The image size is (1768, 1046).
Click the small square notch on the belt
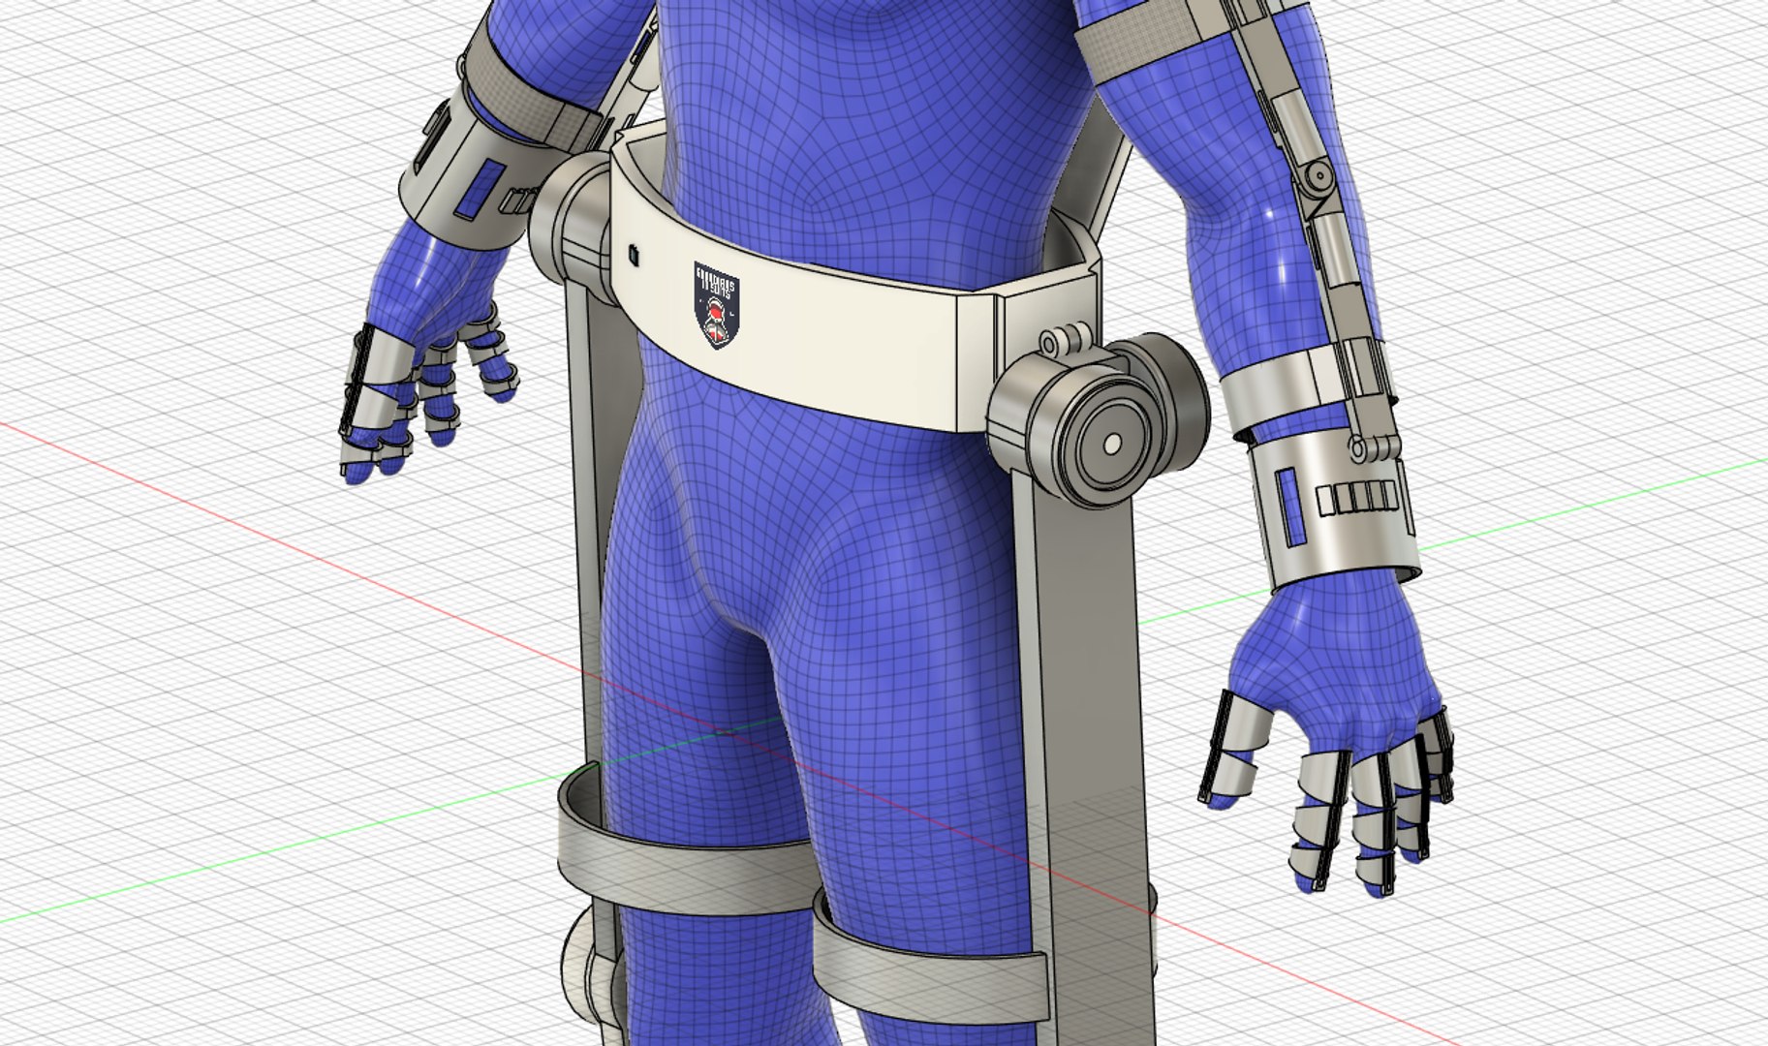click(x=634, y=256)
